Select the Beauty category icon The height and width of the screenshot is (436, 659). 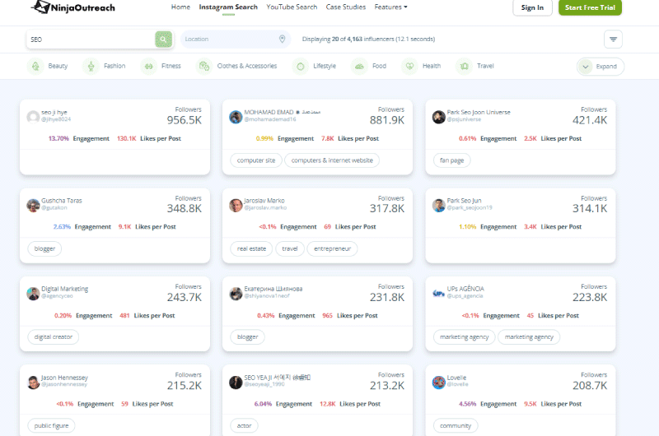(x=35, y=67)
